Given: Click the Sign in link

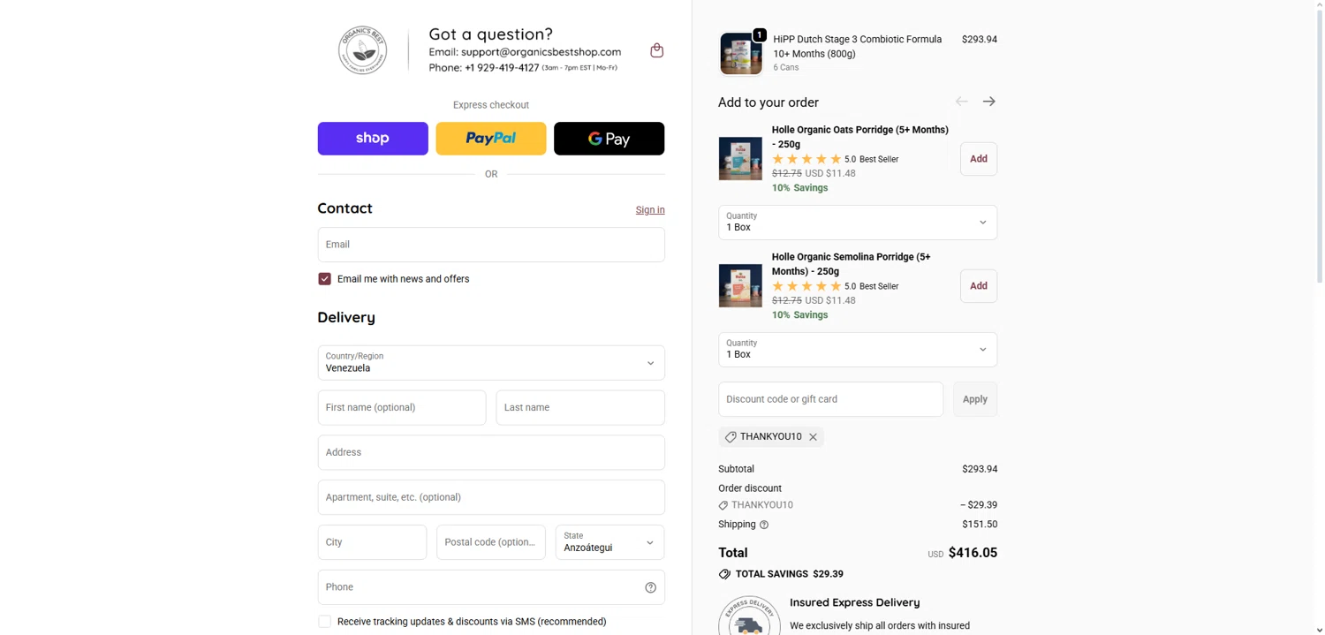Looking at the screenshot, I should coord(650,210).
